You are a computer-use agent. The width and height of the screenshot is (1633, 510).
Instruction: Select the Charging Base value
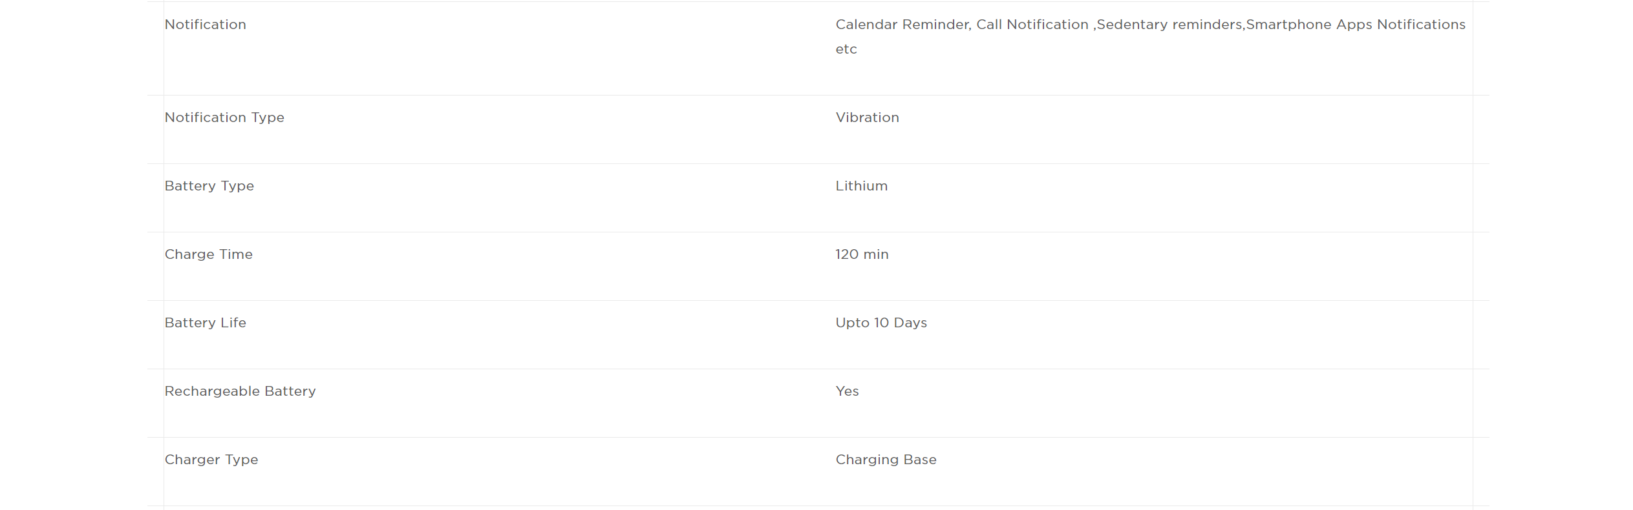[886, 460]
